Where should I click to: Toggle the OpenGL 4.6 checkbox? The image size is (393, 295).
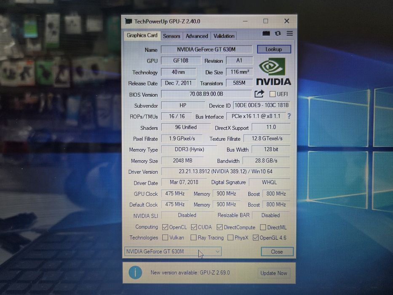(x=255, y=238)
